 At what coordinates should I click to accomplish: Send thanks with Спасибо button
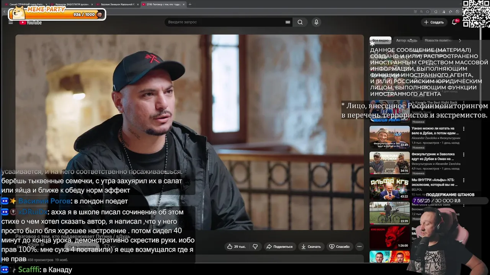click(x=340, y=247)
